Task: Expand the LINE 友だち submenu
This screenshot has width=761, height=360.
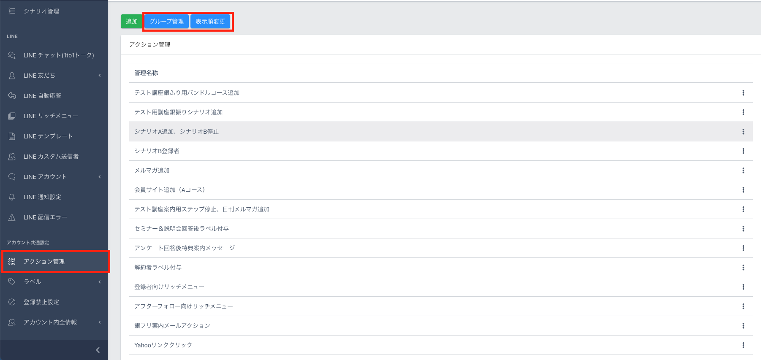Action: [100, 76]
